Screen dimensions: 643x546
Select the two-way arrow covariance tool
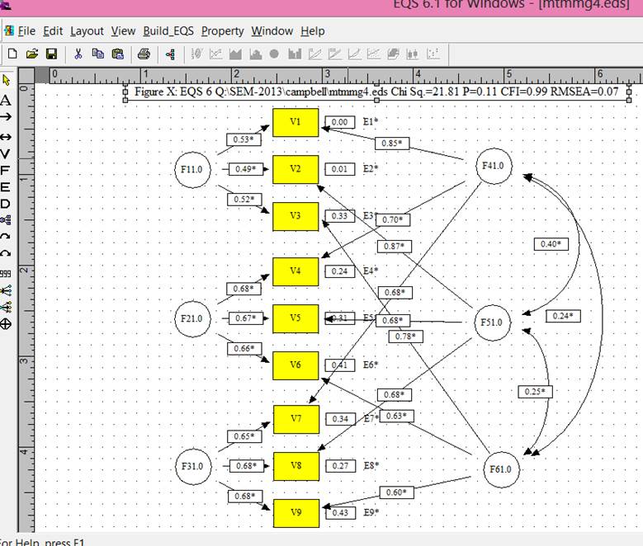pyautogui.click(x=6, y=137)
